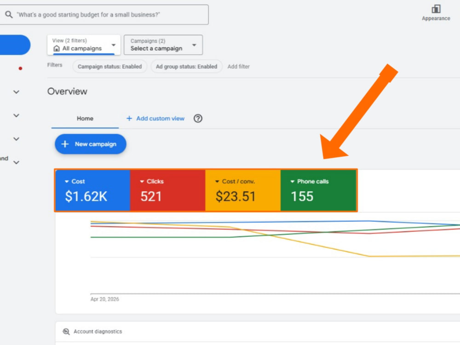Open the Cost / conv. metric dropdown
The width and height of the screenshot is (460, 345).
tap(217, 182)
